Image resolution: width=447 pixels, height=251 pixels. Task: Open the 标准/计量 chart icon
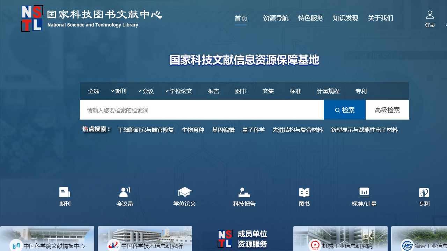[364, 192]
